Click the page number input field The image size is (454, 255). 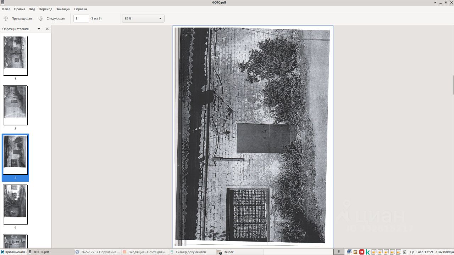81,18
